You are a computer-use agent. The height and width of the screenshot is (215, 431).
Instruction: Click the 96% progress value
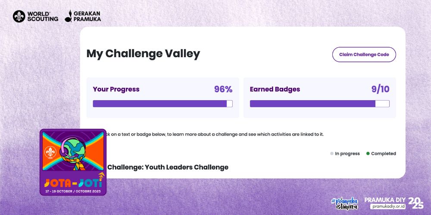pos(223,89)
